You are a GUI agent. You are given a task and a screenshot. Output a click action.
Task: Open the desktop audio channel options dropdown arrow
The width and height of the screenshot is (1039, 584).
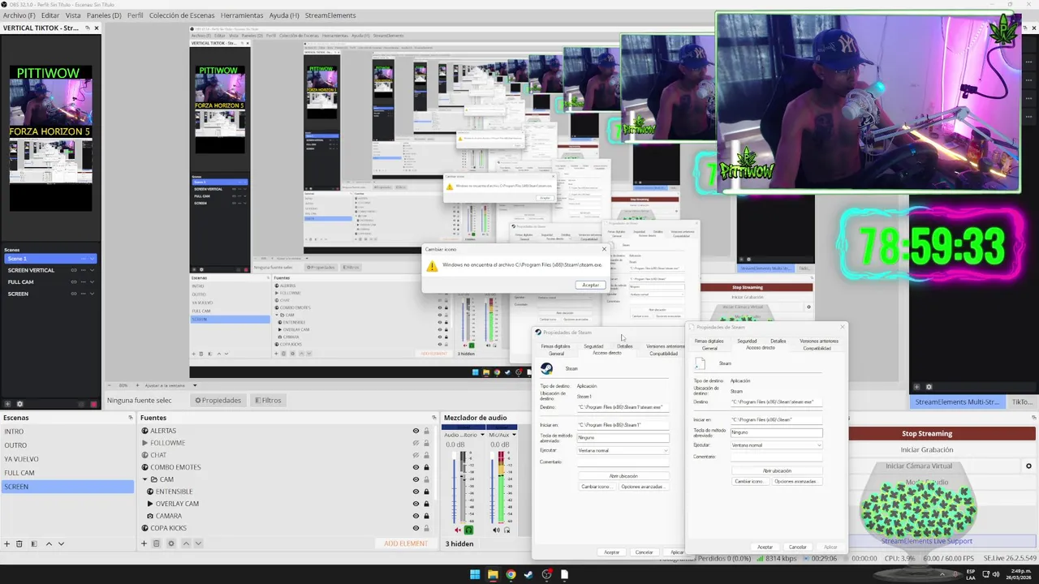482,435
